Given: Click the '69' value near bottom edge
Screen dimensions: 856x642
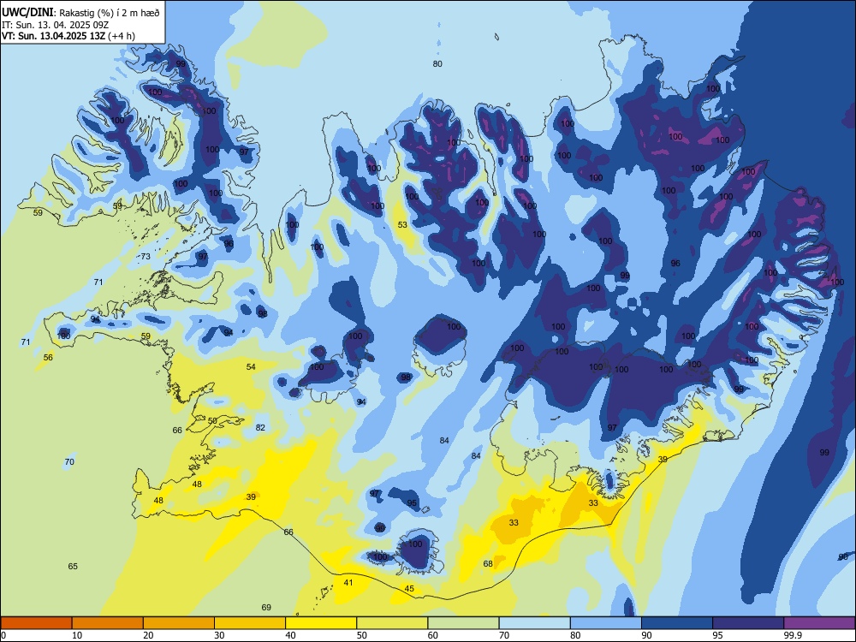Looking at the screenshot, I should 266,608.
